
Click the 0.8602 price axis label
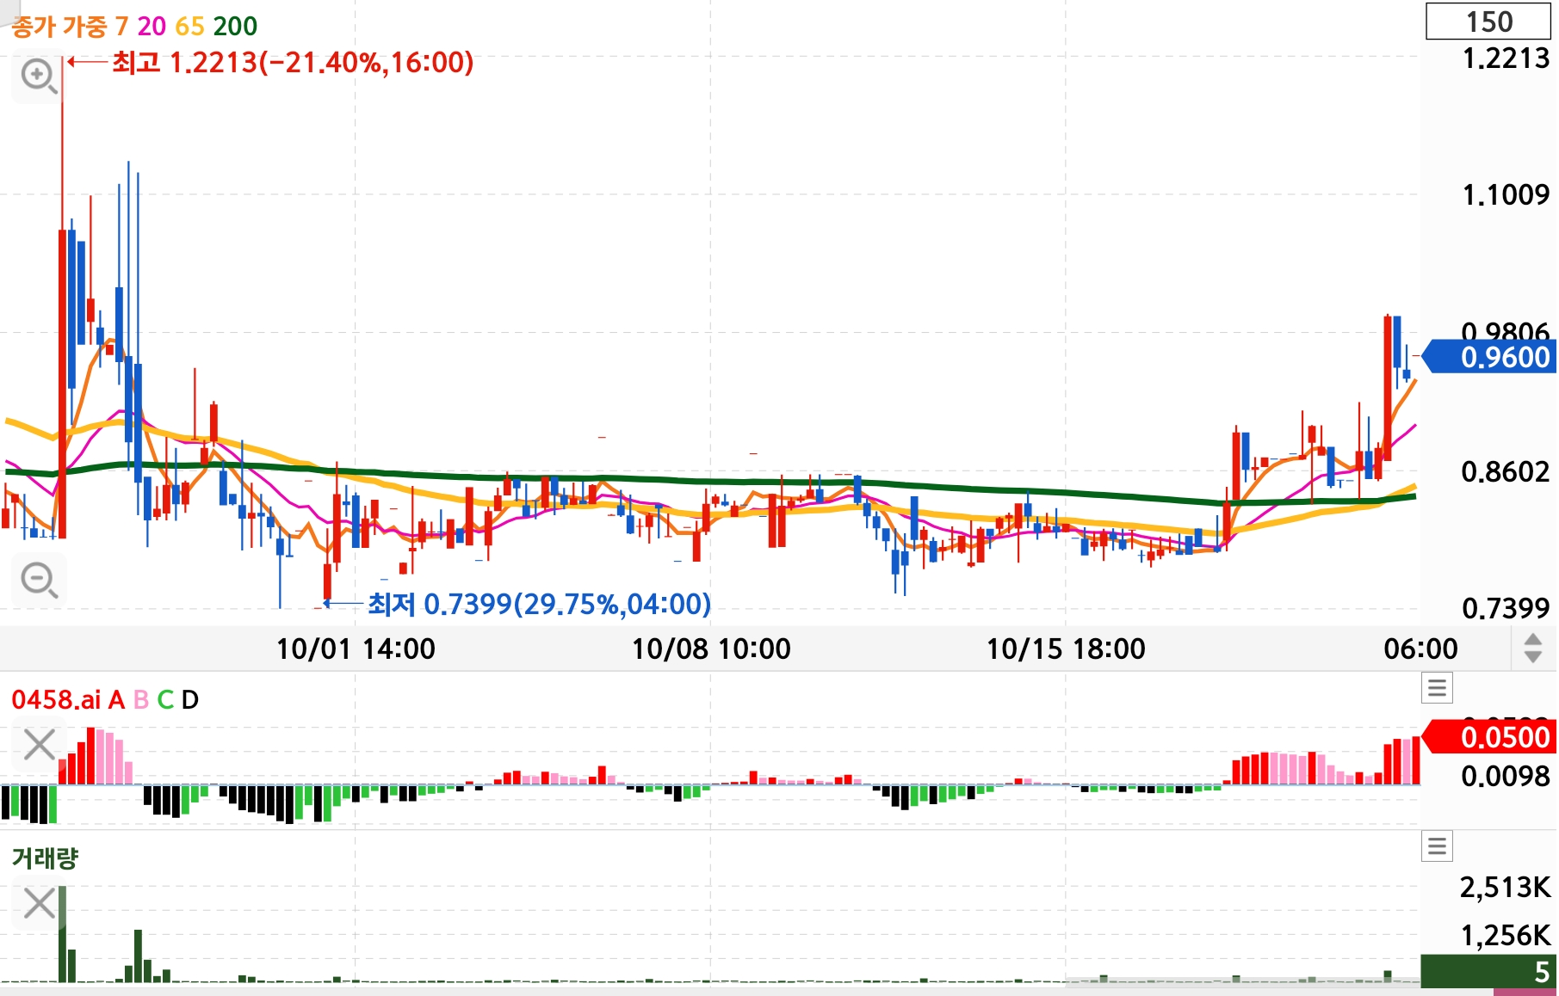click(1506, 471)
